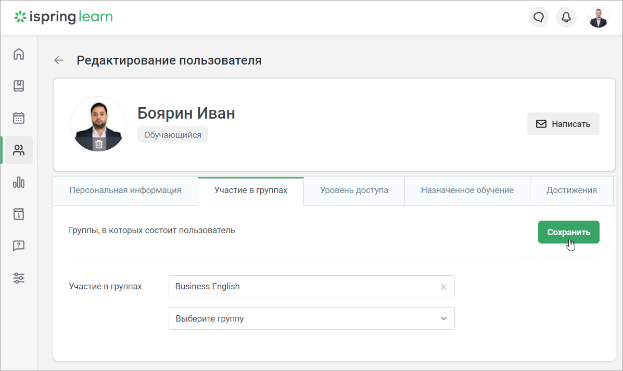Screen dimensions: 623x371
Task: Expand the Выберите группу dropdown
Action: coord(311,318)
